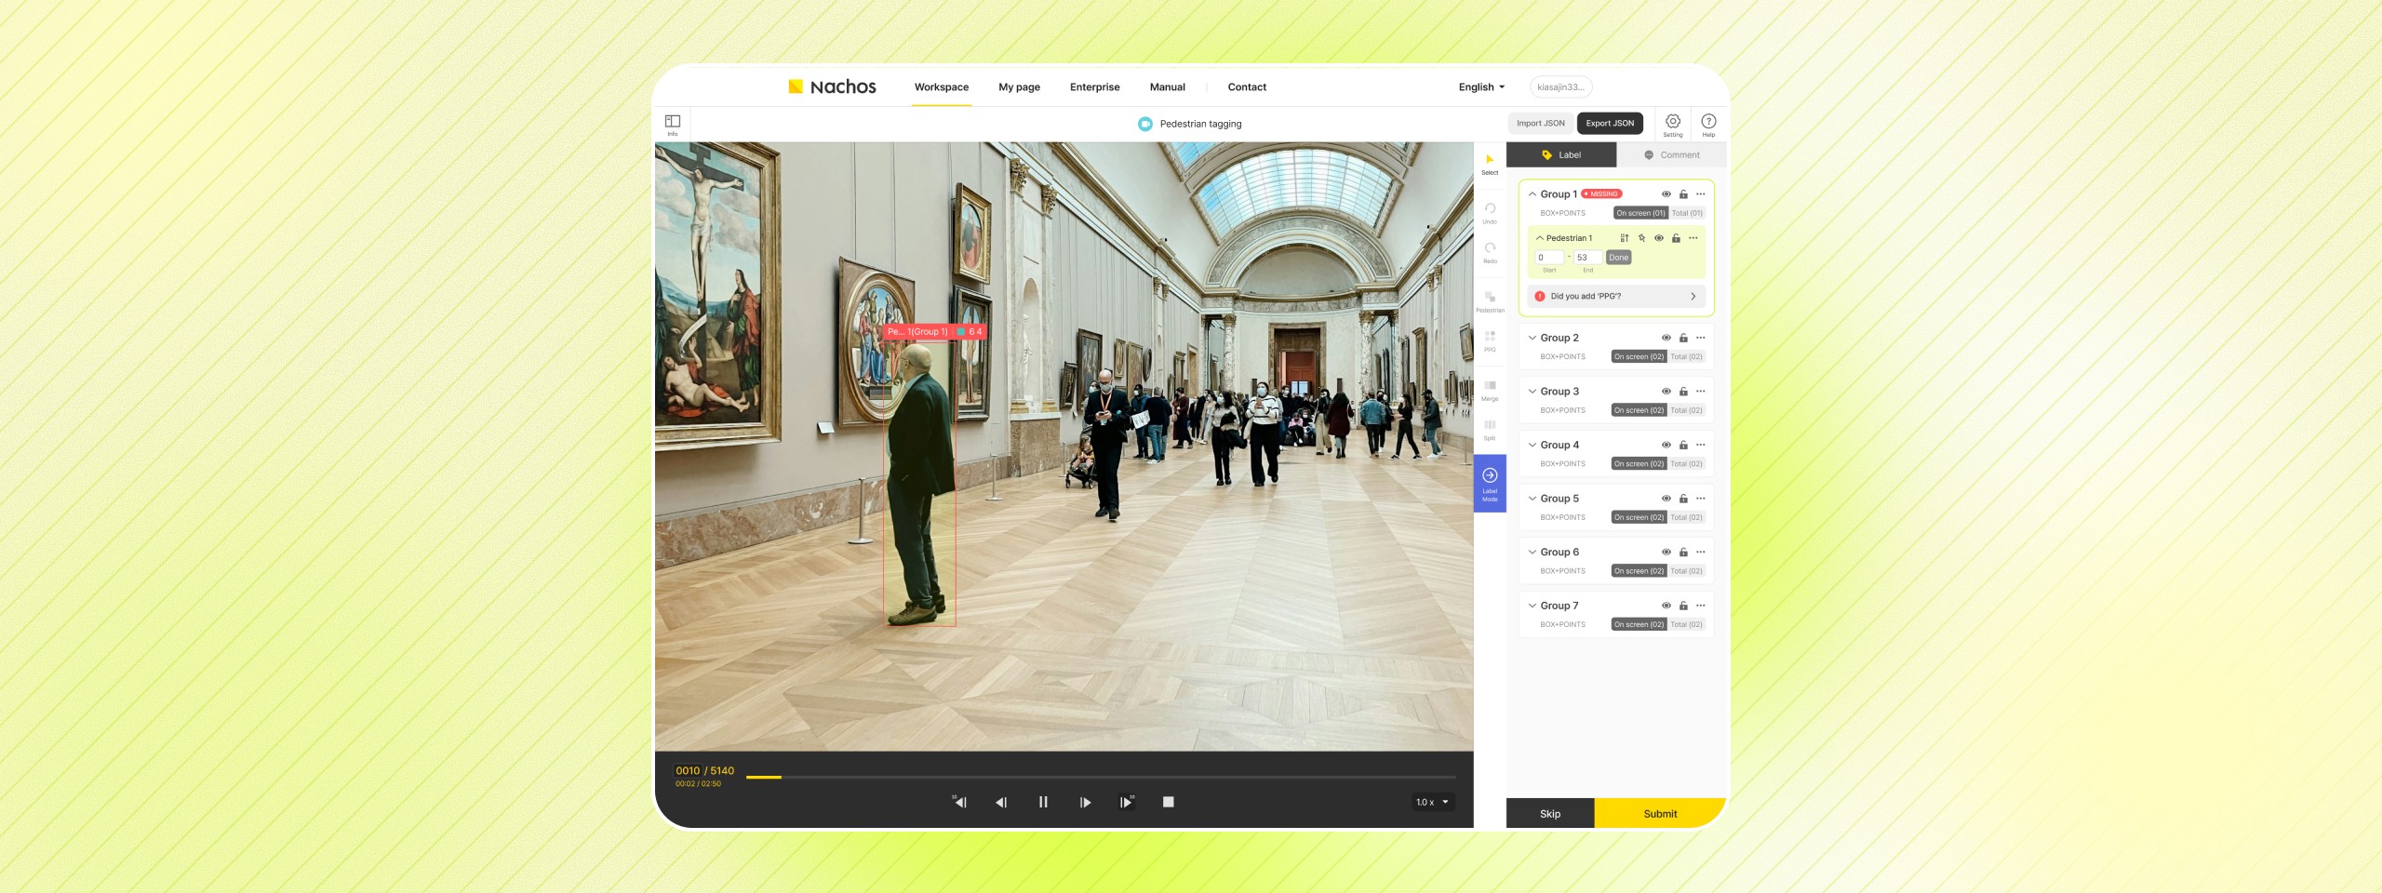Open Help

[1708, 124]
